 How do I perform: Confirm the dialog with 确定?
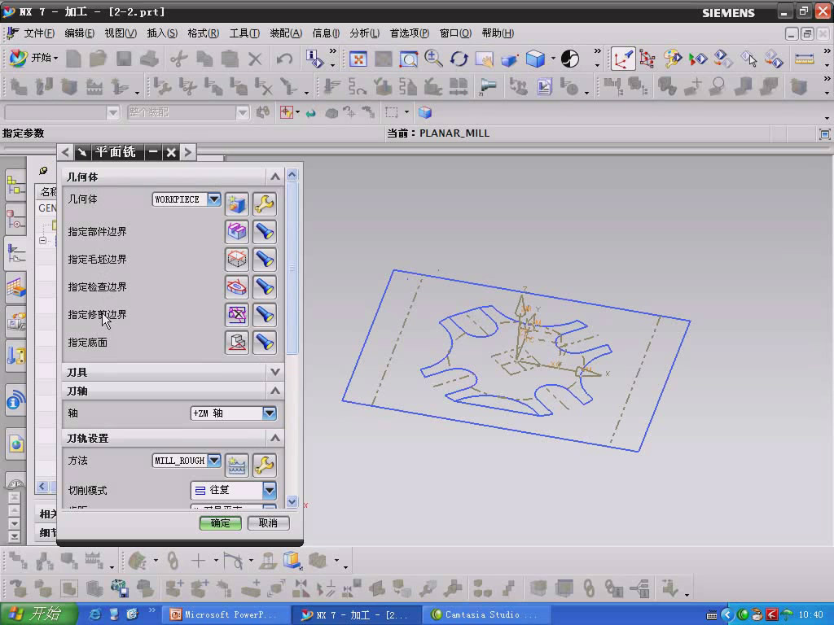[x=220, y=523]
